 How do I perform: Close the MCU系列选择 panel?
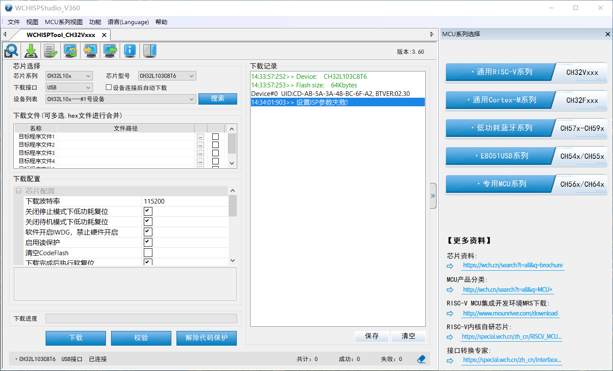pos(608,34)
